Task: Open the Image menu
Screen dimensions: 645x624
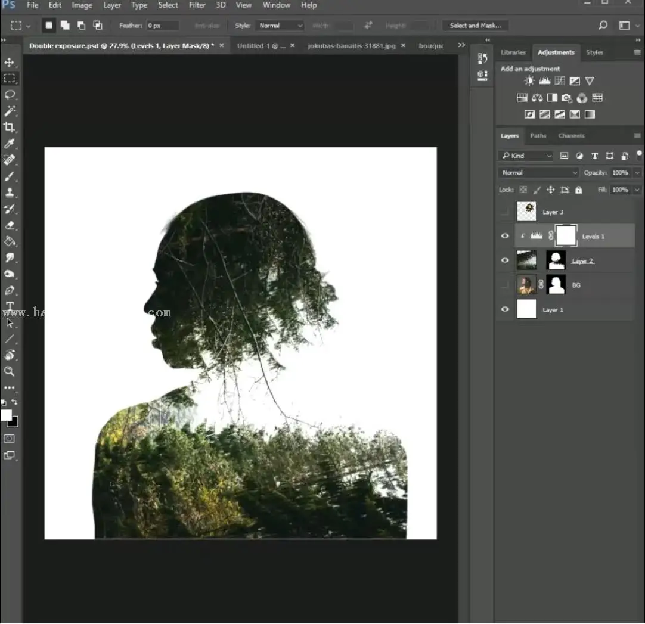Action: coord(82,5)
